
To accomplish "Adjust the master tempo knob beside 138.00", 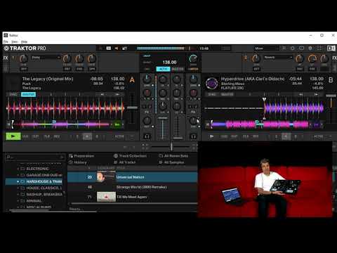I will click(193, 58).
